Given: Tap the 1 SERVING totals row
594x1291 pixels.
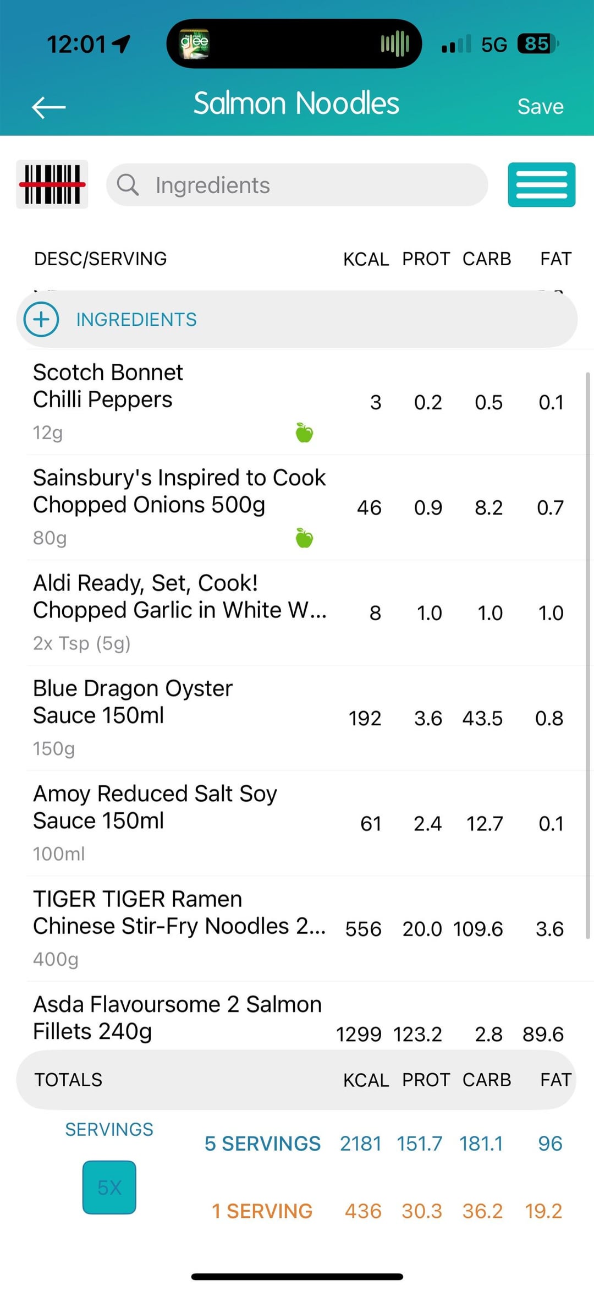Looking at the screenshot, I should [262, 1211].
